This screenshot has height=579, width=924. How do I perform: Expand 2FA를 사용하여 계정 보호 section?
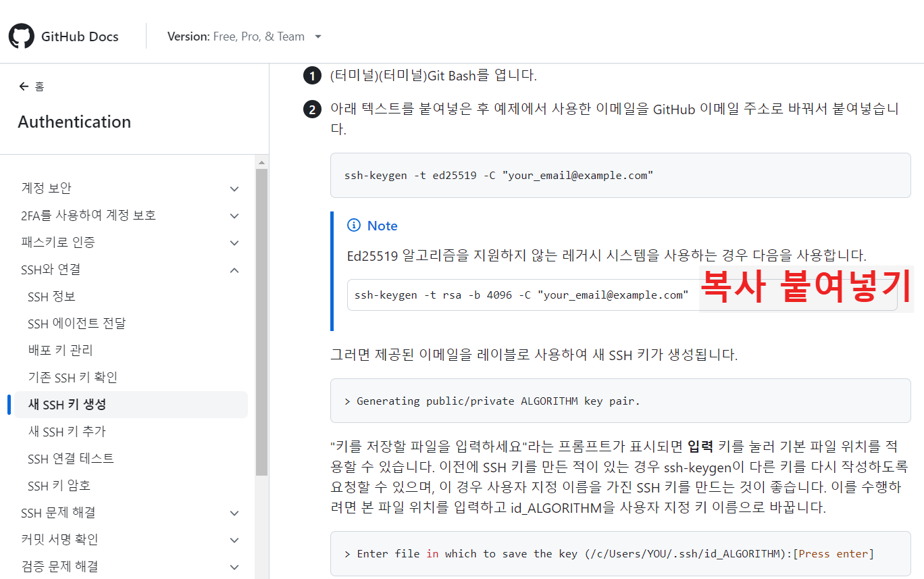coord(130,216)
